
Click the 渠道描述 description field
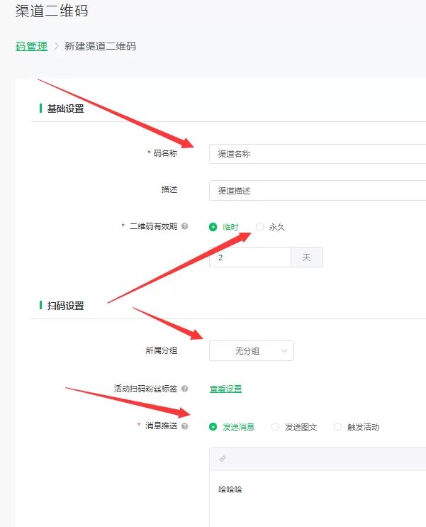coord(318,191)
